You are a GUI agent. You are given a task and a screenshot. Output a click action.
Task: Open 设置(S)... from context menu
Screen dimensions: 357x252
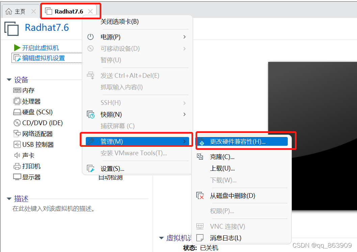point(137,169)
